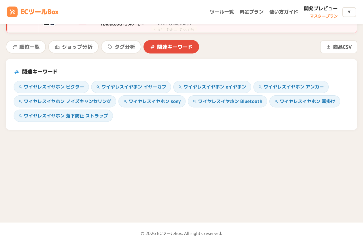Search keyword ワイヤレスイヤホン eイヤホン
Viewport: 363px width, 244px height.
pyautogui.click(x=212, y=87)
